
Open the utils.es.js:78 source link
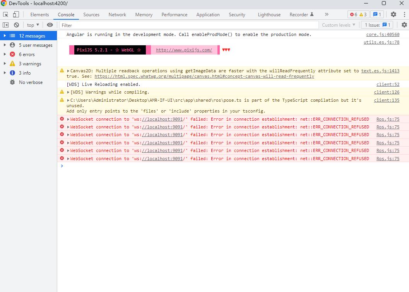(x=382, y=42)
